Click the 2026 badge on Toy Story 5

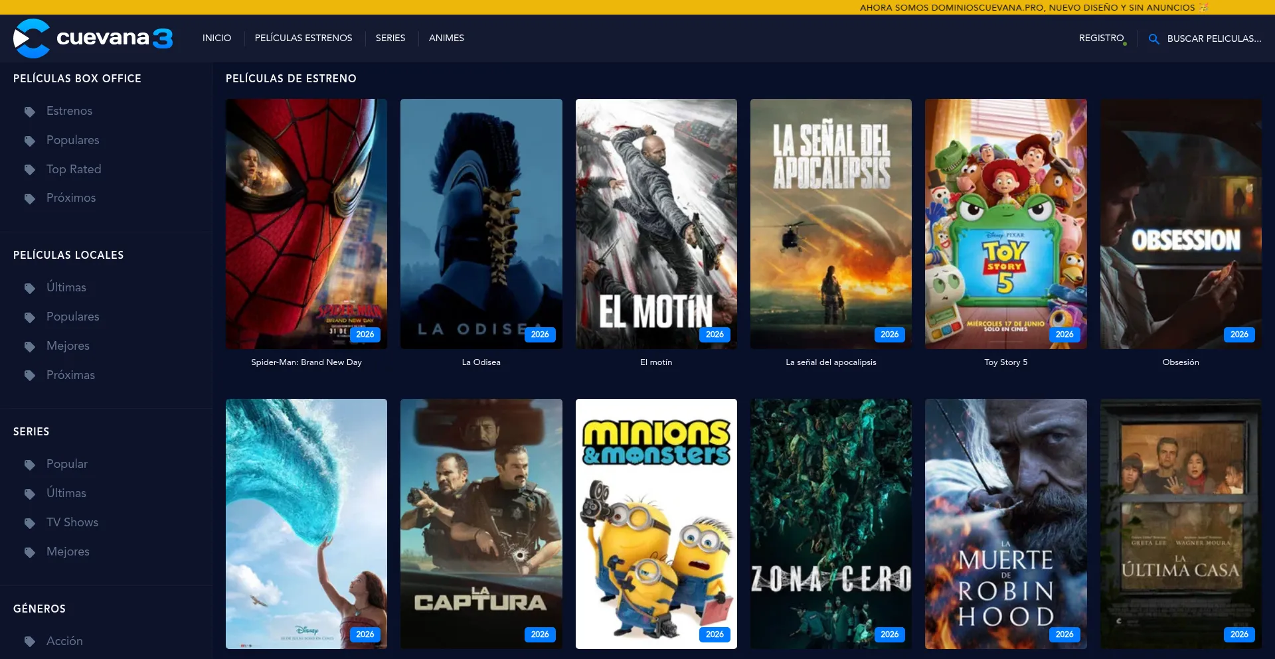pos(1064,334)
